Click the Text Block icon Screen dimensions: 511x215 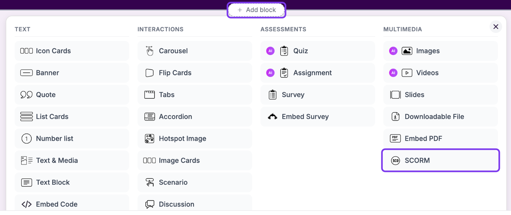coord(26,182)
